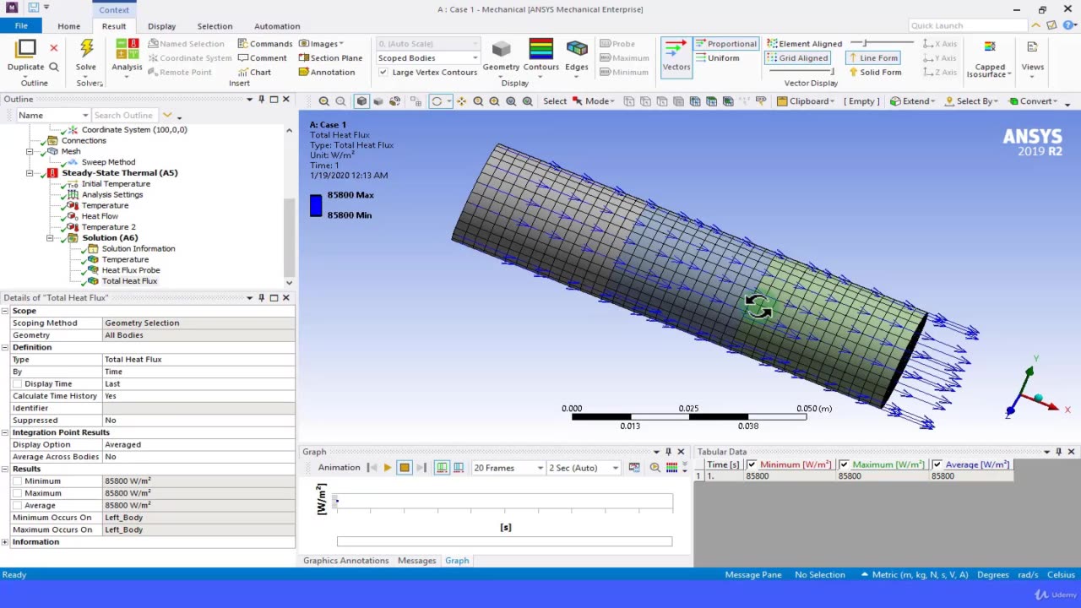Open the 20 Frames dropdown
Screen dimensions: 1081x608
pyautogui.click(x=508, y=468)
